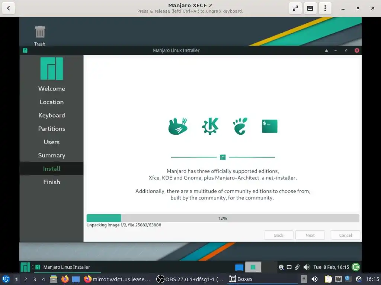Open the Trash icon on the desktop

coord(40,36)
